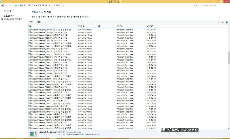The width and height of the screenshot is (230, 139).
Task: Go to 제어판 in the breadcrumb
Action: 23,5
